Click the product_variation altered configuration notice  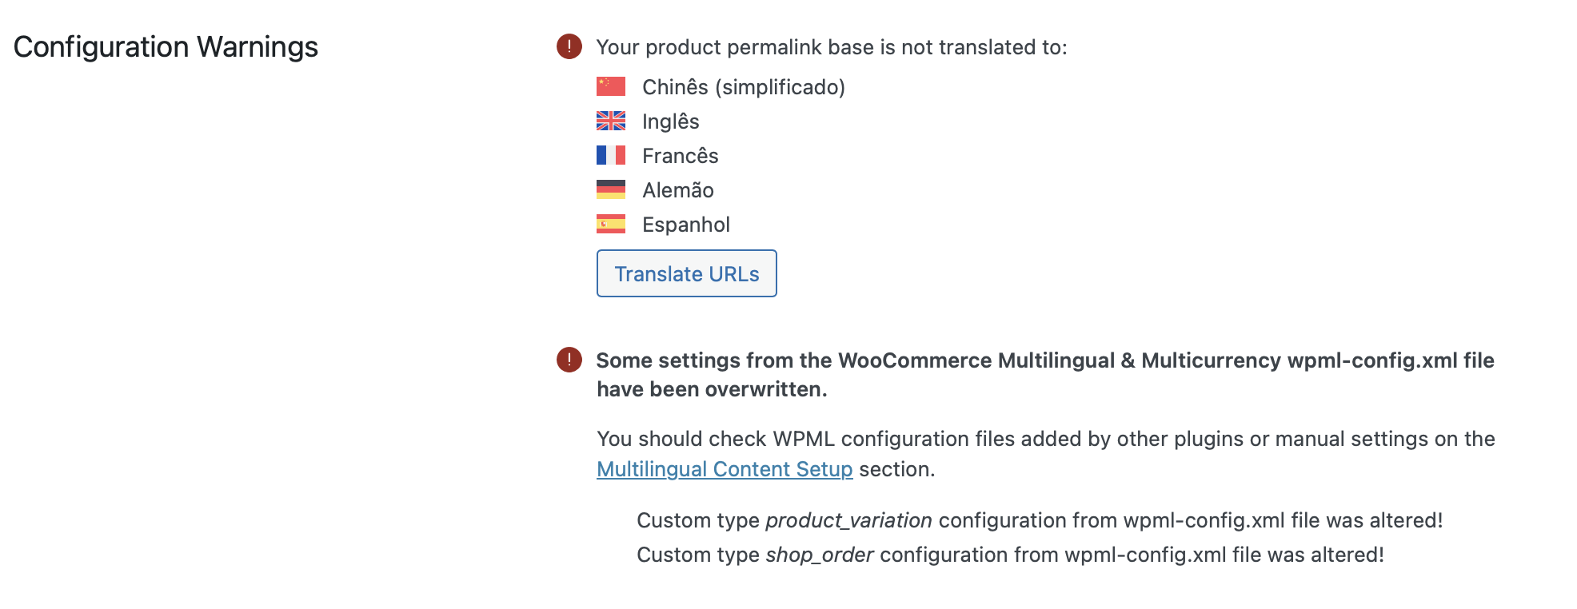(1040, 520)
